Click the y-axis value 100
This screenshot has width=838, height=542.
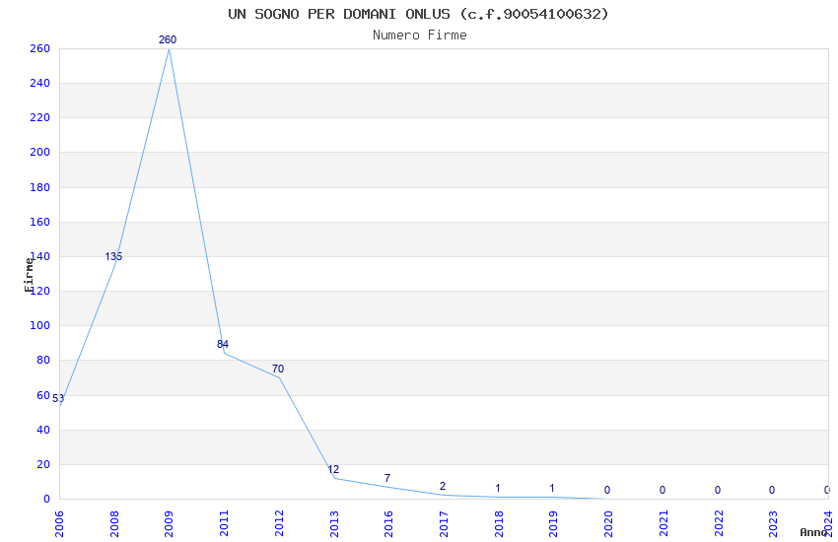[x=39, y=325]
